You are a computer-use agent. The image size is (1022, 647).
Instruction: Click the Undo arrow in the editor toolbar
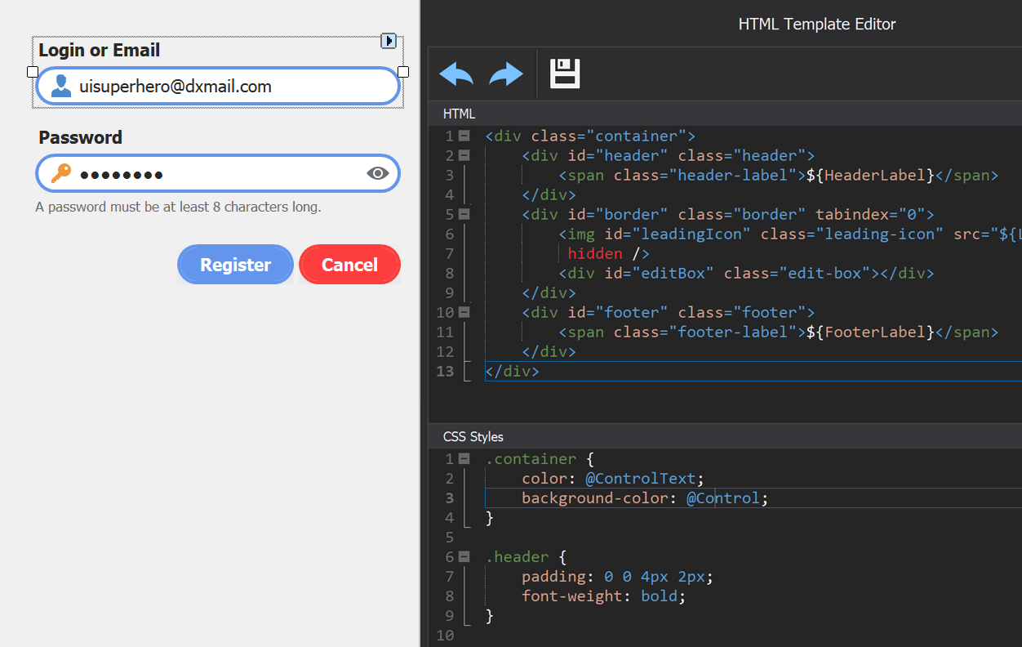(456, 74)
